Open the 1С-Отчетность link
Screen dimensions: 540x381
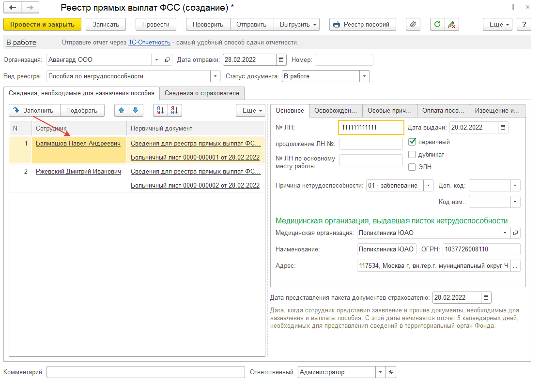coord(149,43)
